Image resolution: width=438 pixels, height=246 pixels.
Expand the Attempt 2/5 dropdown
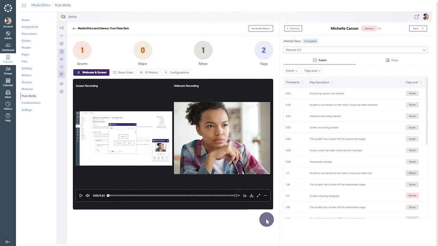tap(355, 50)
